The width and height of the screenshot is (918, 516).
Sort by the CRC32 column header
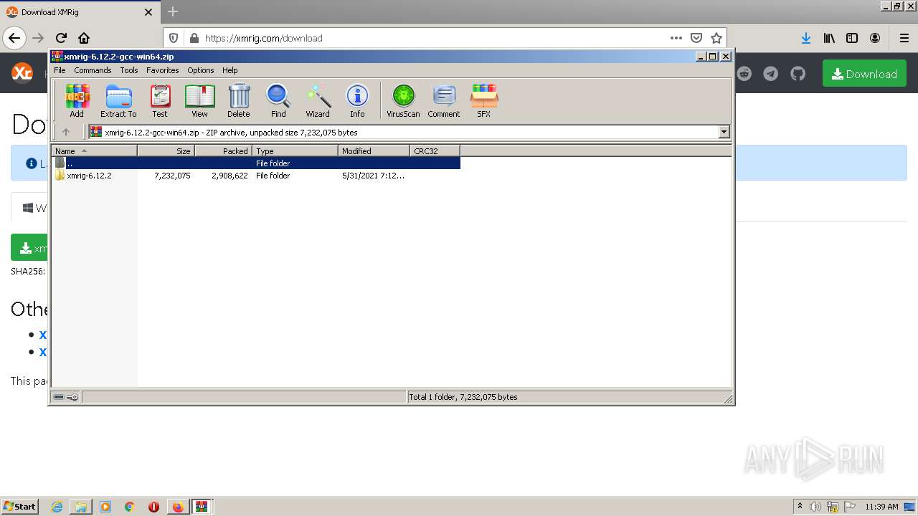coord(435,150)
